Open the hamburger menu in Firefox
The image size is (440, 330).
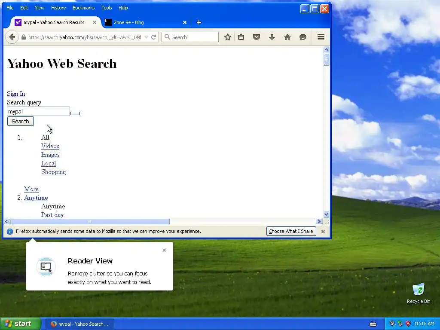pos(321,37)
